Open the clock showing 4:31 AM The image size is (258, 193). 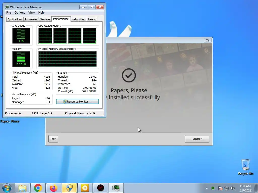click(245, 188)
